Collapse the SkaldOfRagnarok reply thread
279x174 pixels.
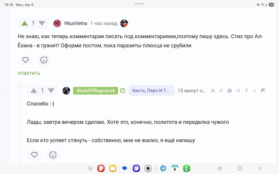[20, 85]
